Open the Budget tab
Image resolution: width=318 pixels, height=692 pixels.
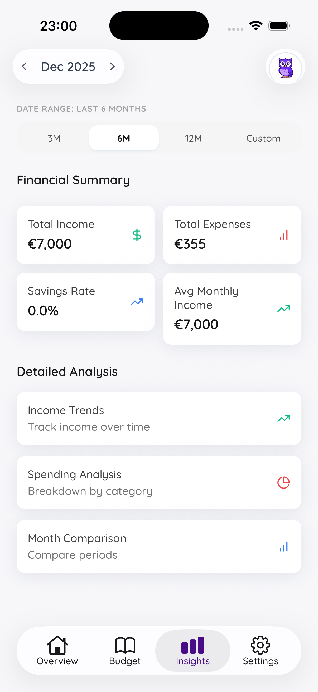(x=125, y=651)
